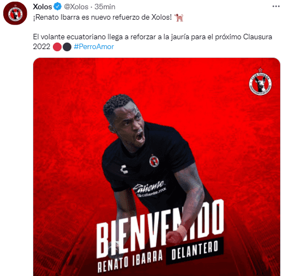Viewport: 284px width, 276px height.
Task: Click the club badge on the black jersey
Action: coord(154,161)
